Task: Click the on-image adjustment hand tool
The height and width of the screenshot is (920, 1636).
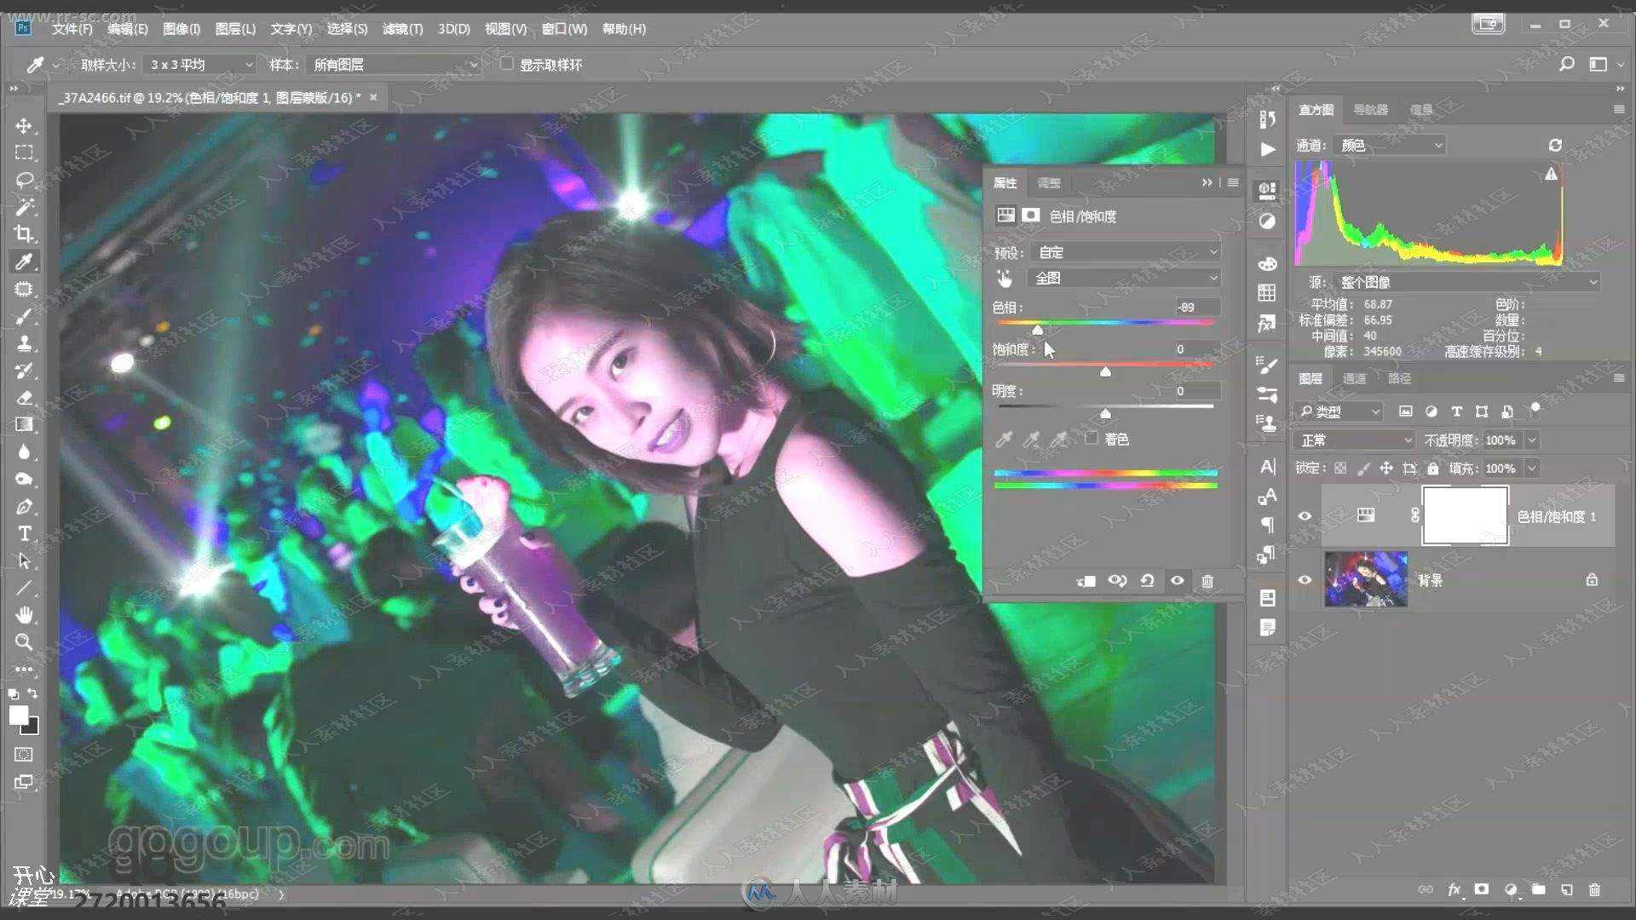Action: click(1005, 279)
